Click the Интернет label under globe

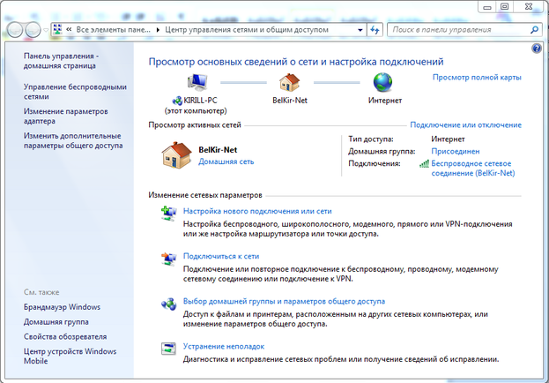pos(385,101)
